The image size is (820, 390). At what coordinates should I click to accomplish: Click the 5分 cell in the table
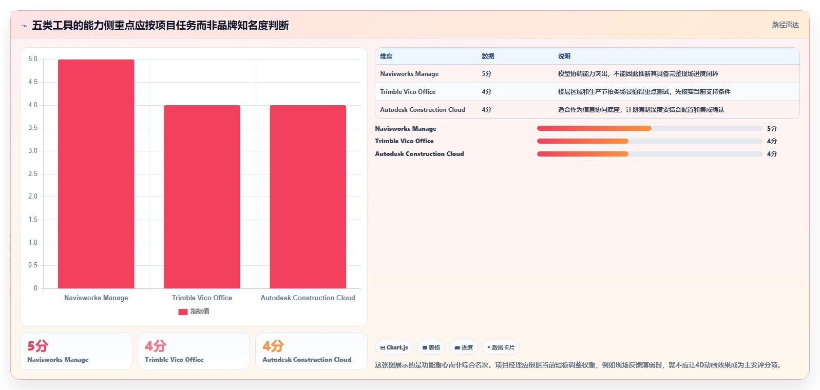(486, 74)
